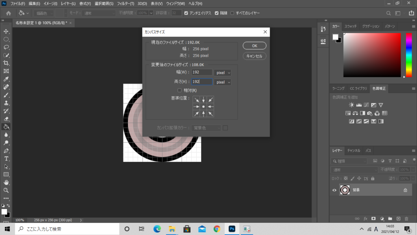Switch to the スウォッチ tab
The height and width of the screenshot is (235, 417).
[351, 27]
